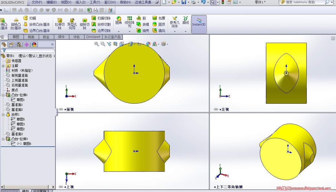
Task: Click the Undo arrow icon
Action: [x=203, y=2]
